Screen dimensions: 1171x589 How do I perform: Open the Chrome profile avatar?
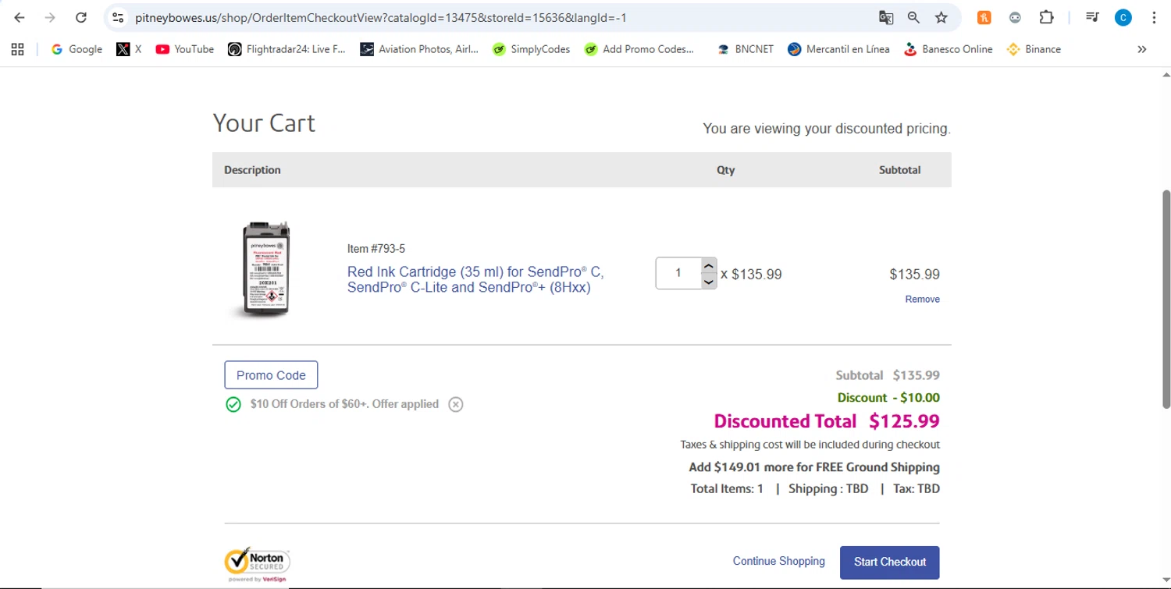[x=1123, y=17]
